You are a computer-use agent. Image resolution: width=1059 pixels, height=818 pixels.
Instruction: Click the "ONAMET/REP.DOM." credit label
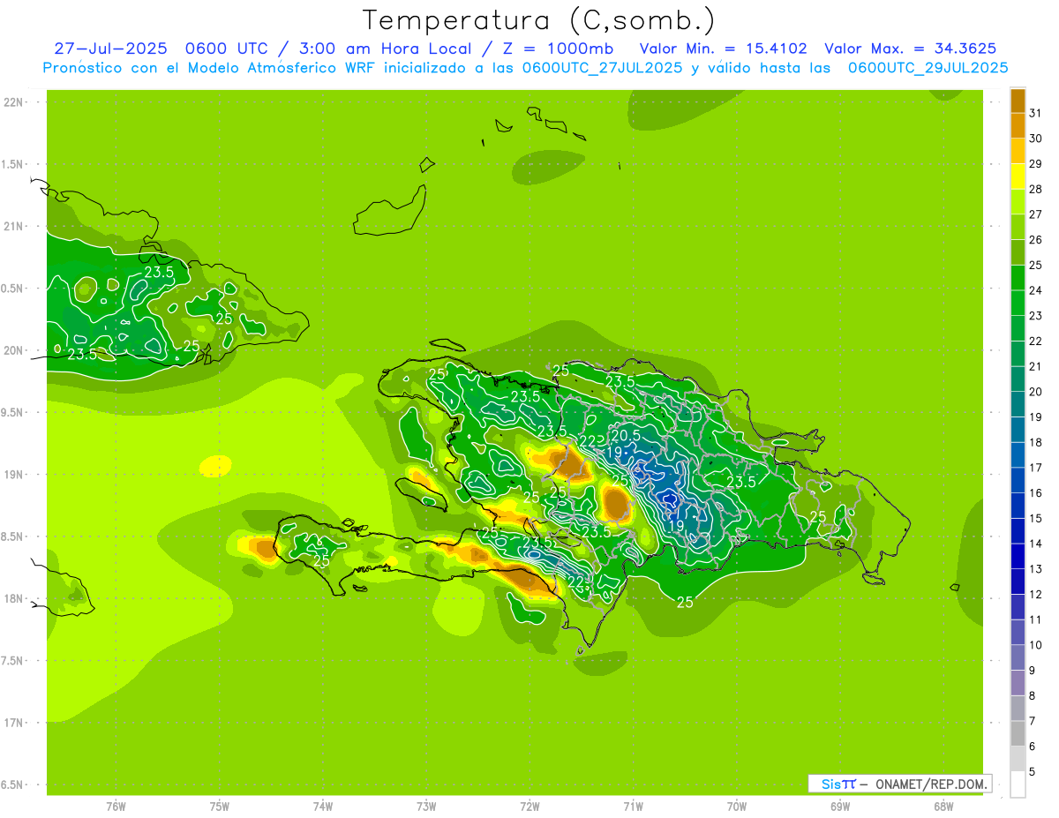click(x=930, y=784)
